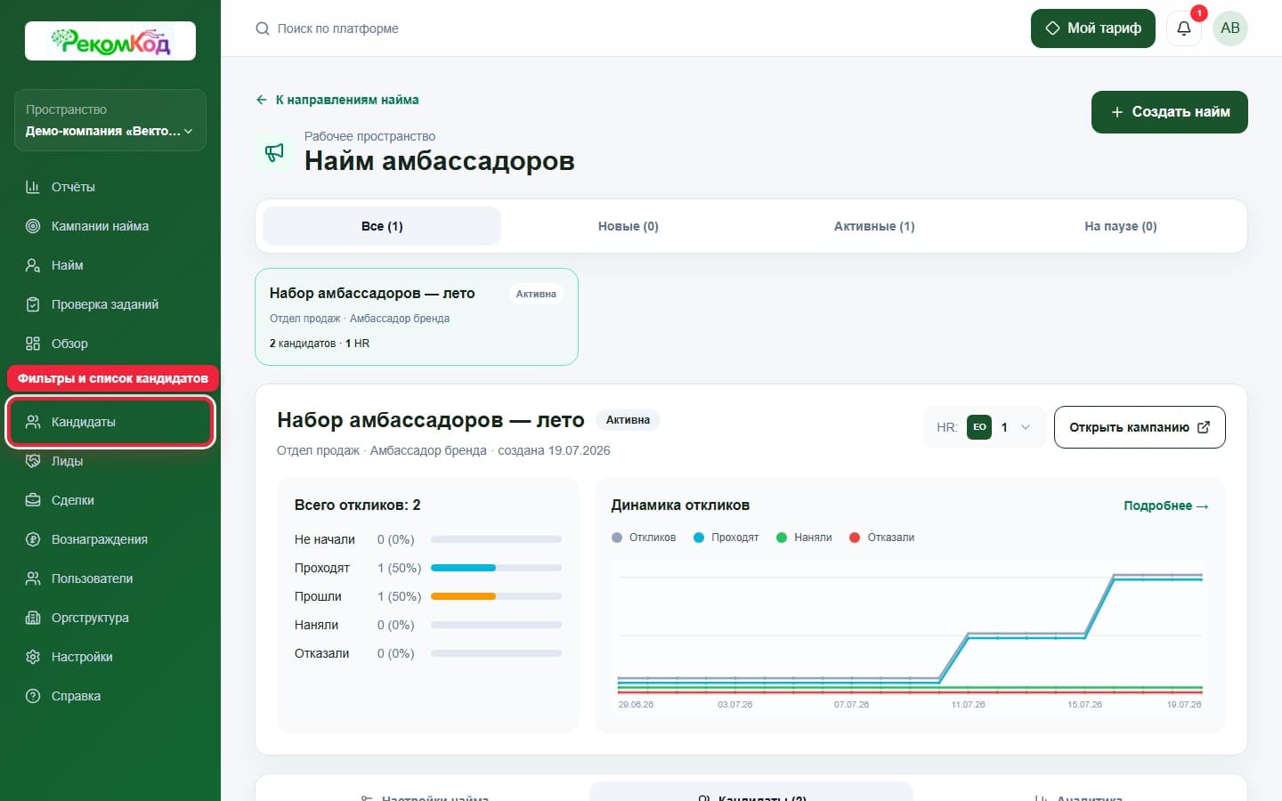This screenshot has height=801, width=1282.
Task: Click the Кампании найма target icon
Action: point(33,226)
